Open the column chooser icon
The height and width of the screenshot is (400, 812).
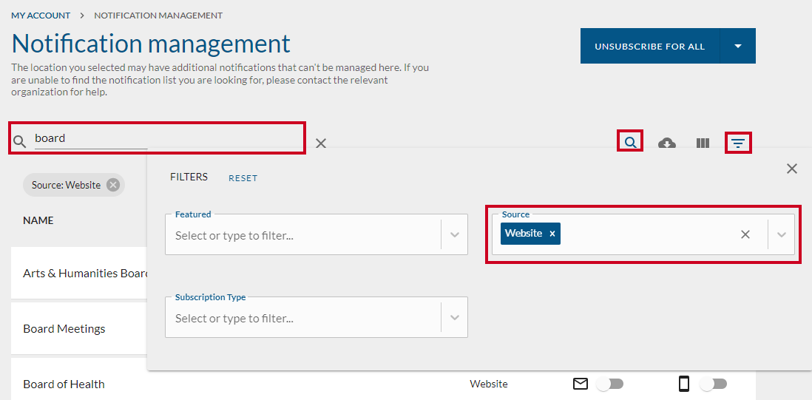click(x=703, y=143)
